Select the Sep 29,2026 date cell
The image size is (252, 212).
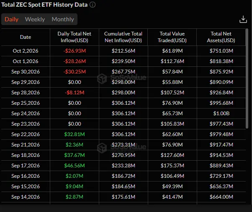(26, 82)
